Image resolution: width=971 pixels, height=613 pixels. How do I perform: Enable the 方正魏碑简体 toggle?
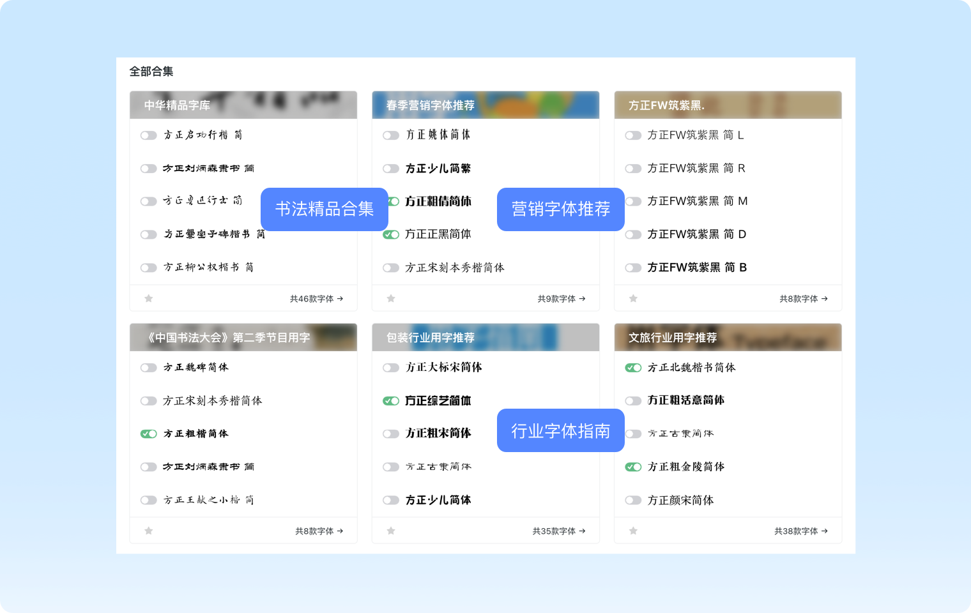coord(149,368)
